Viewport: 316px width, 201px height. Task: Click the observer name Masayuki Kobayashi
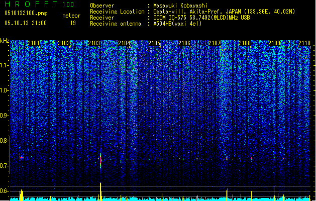(180, 6)
